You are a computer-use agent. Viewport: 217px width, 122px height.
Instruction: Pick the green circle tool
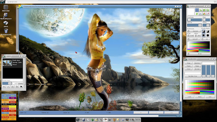pos(208,10)
